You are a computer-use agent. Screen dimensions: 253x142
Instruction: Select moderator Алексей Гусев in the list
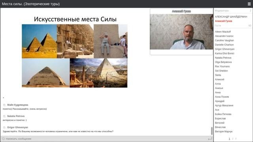(223, 21)
